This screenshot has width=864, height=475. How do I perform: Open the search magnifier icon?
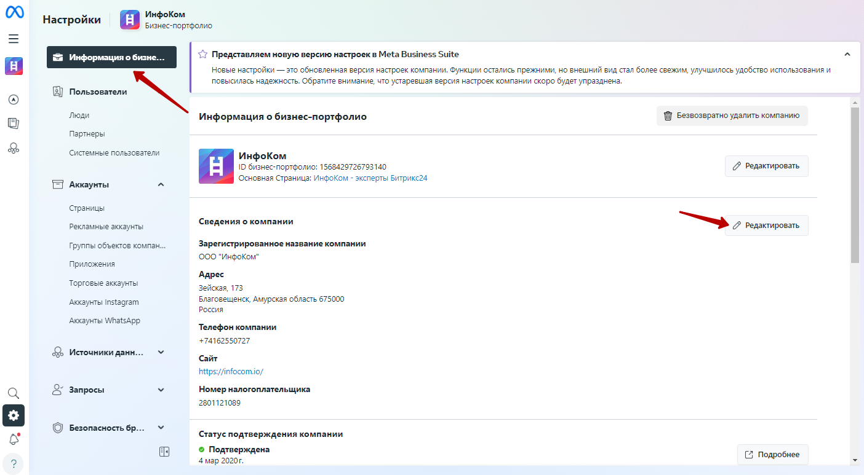coord(14,393)
